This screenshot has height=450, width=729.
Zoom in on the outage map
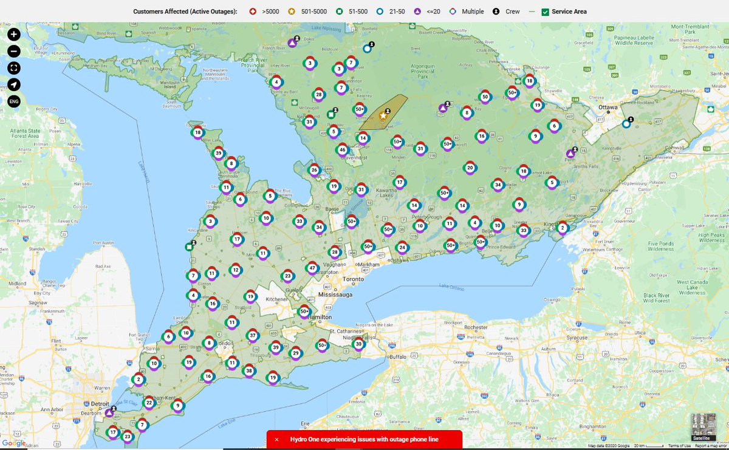coord(15,35)
